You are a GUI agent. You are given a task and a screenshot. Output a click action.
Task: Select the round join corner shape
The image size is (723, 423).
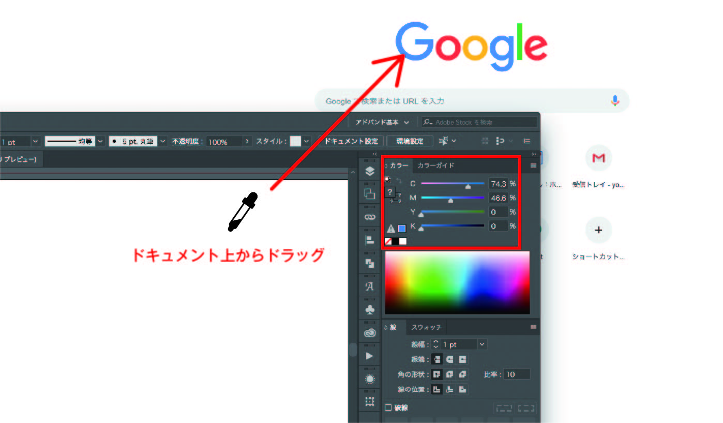click(450, 374)
